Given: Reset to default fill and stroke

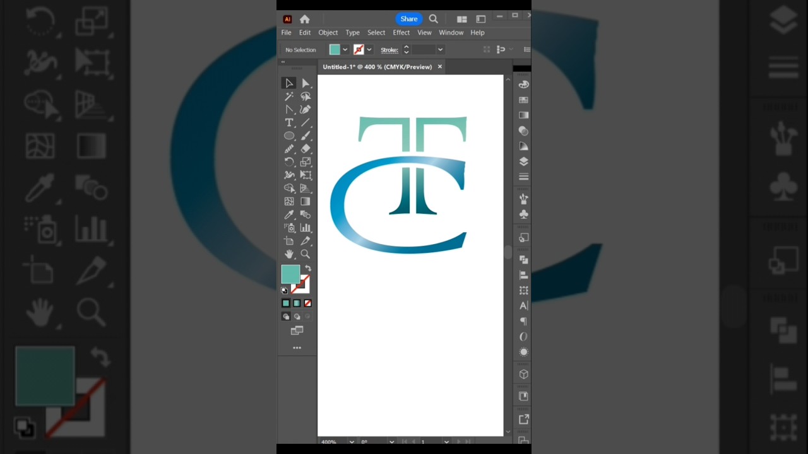Looking at the screenshot, I should (285, 290).
